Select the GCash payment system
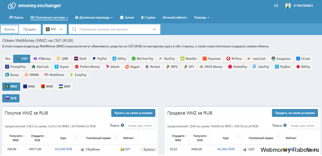 [303, 59]
